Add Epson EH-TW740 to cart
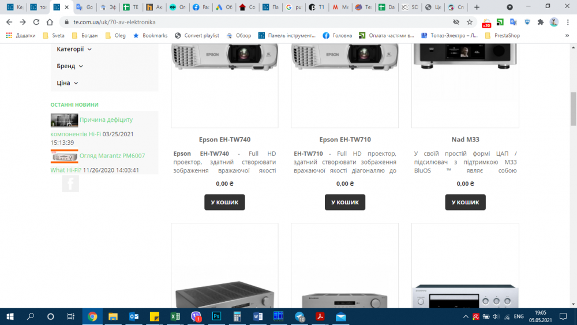Image resolution: width=577 pixels, height=325 pixels. (224, 202)
